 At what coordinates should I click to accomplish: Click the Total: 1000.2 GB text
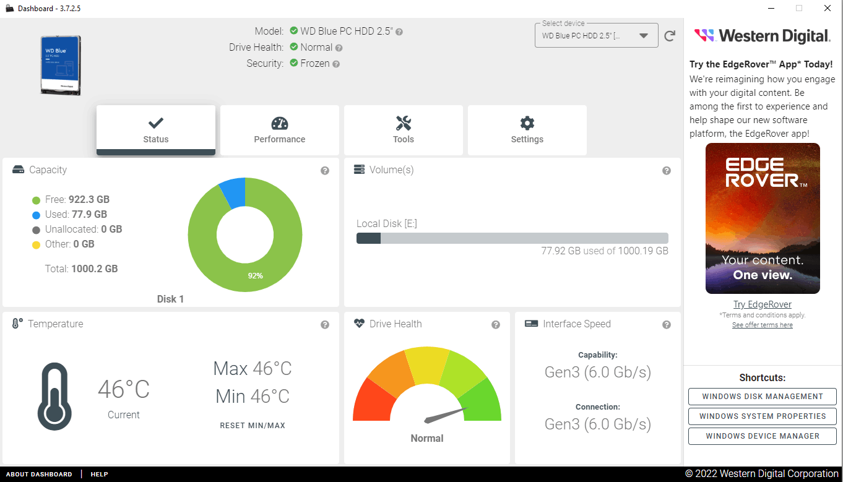click(x=81, y=269)
